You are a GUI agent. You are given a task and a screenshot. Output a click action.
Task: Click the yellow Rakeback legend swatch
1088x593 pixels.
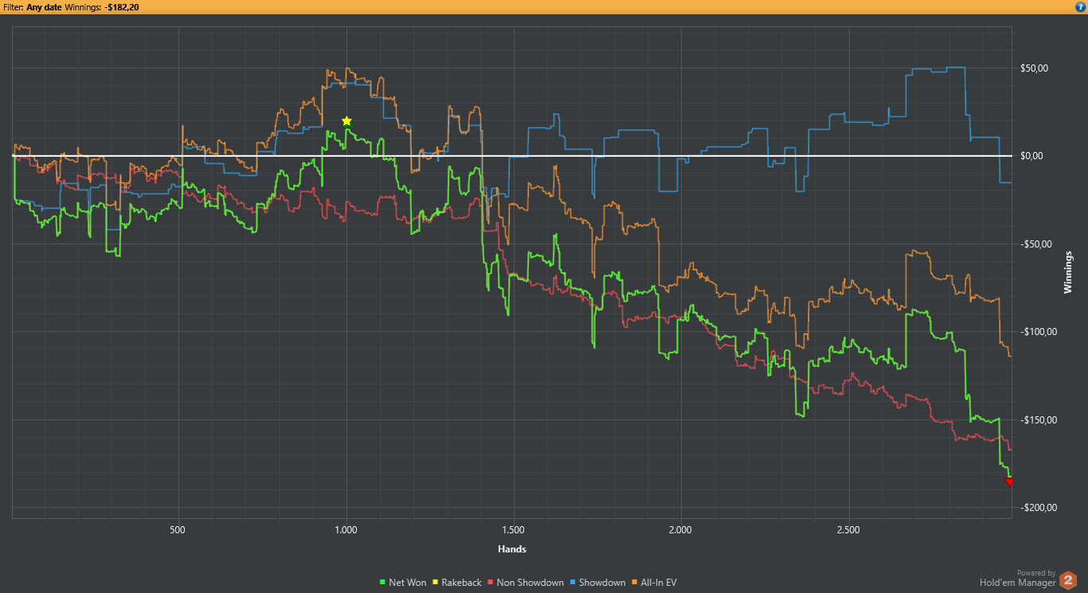[435, 583]
